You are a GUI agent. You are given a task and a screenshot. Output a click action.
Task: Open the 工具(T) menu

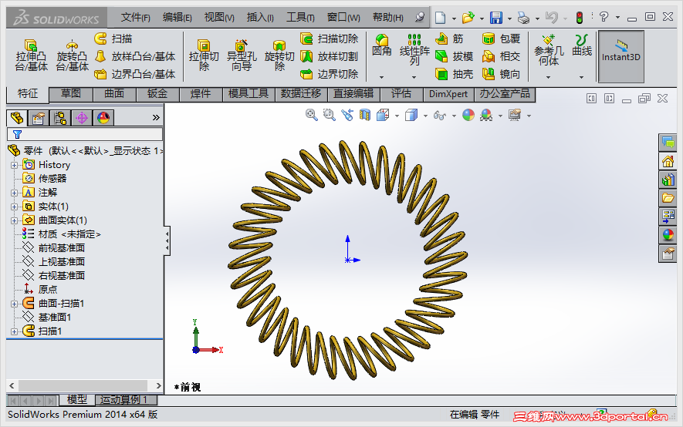[x=300, y=18]
